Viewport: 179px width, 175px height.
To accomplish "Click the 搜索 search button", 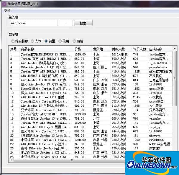I will click(x=83, y=23).
